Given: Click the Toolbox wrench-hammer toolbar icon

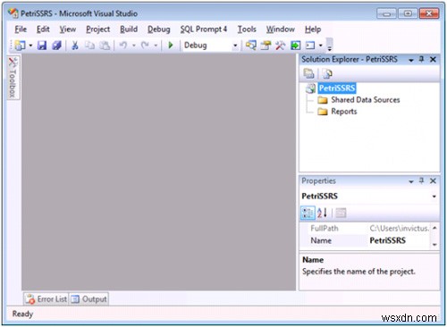Looking at the screenshot, I should (280, 46).
